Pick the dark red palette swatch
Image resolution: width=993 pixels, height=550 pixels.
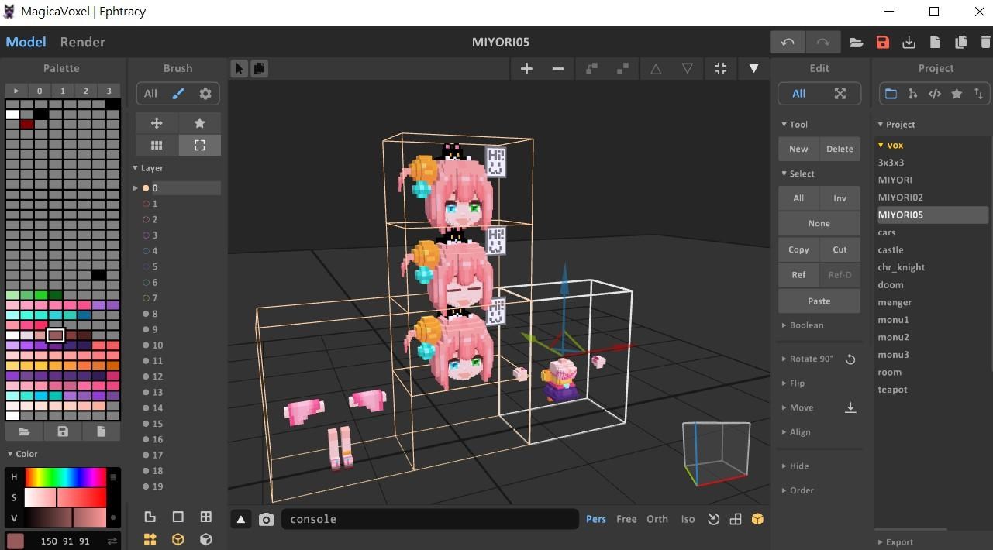[27, 124]
